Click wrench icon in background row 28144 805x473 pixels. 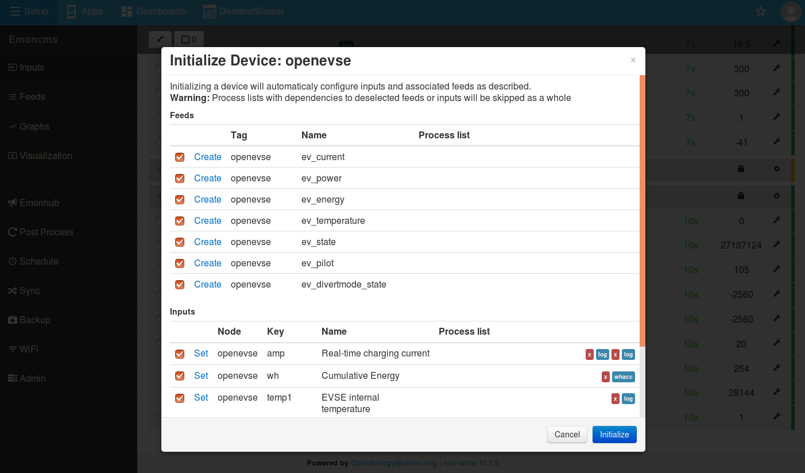click(777, 392)
